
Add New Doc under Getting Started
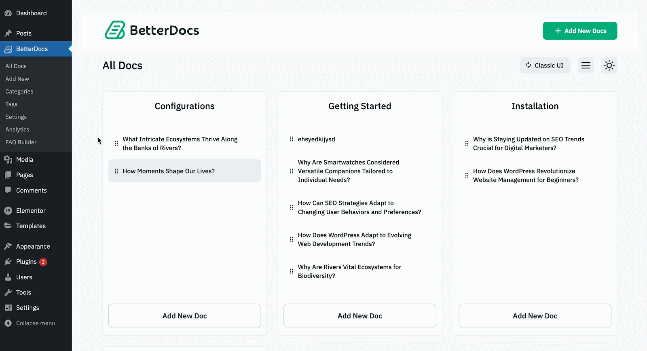pos(360,316)
